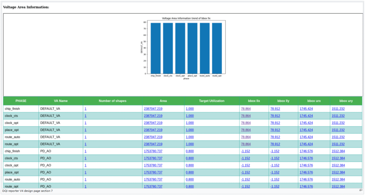365x195 pixels.
Task: Open Area link in chip_finish PD_AO row
Action: [x=153, y=151]
